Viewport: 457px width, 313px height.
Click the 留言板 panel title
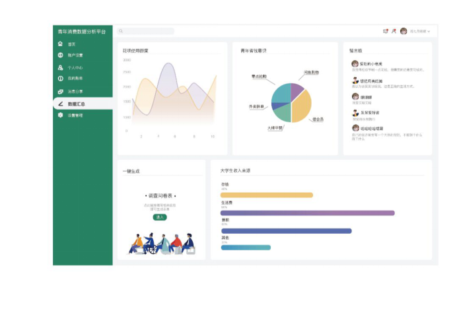point(355,51)
